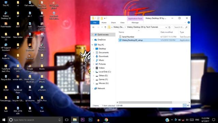Expand the Network tree node
218x123 pixels.
pyautogui.click(x=92, y=88)
